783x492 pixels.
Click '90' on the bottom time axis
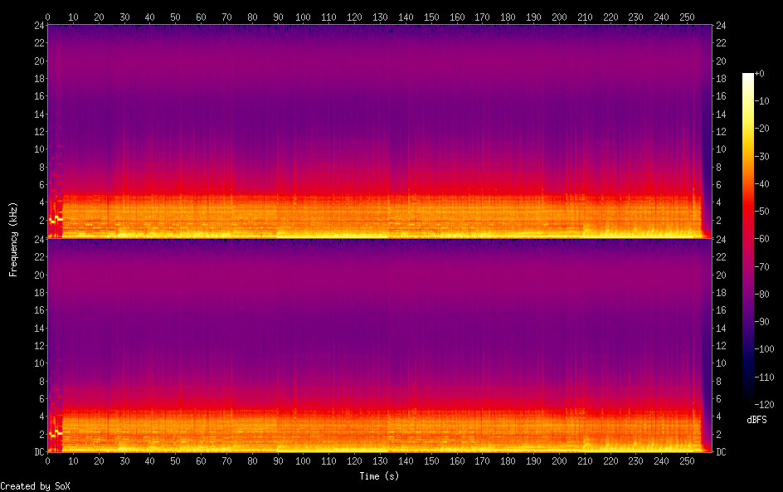(278, 461)
